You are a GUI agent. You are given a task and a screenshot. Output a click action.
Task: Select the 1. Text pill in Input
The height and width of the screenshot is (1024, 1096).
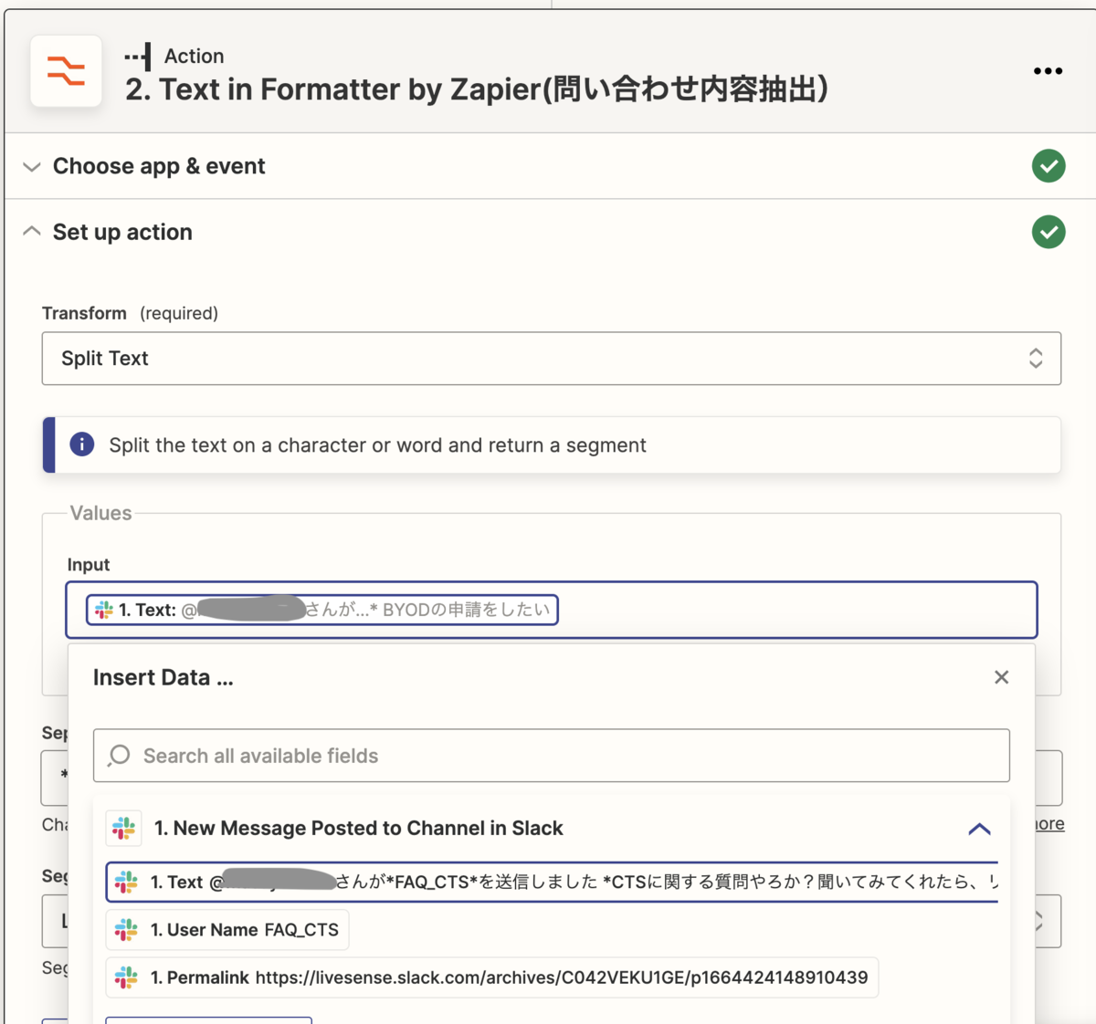322,610
